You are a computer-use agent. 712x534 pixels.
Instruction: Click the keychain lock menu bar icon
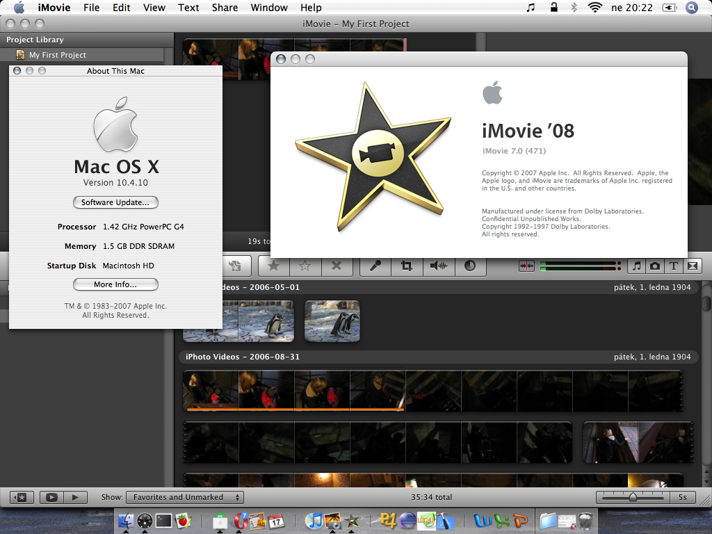pyautogui.click(x=554, y=7)
